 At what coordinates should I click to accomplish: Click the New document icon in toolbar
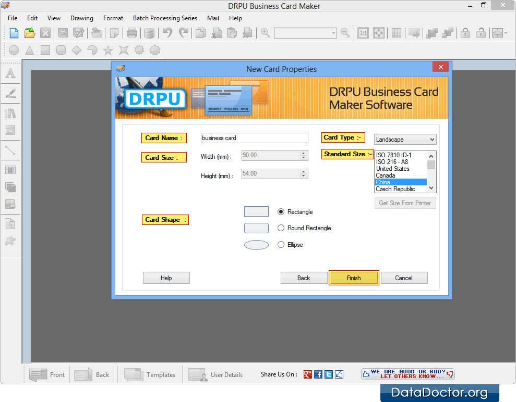click(14, 33)
